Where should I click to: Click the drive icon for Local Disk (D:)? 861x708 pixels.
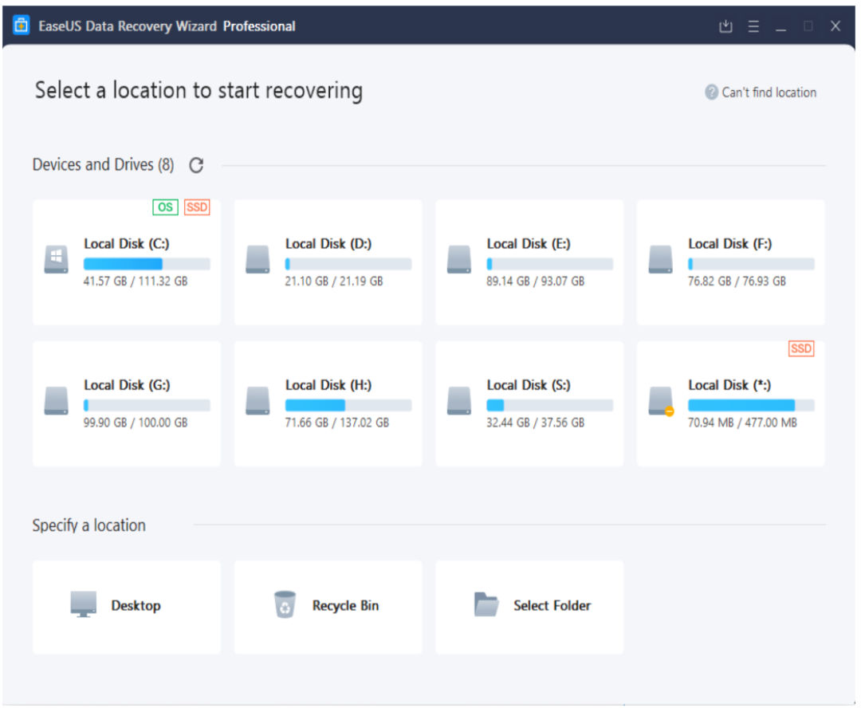(x=258, y=260)
